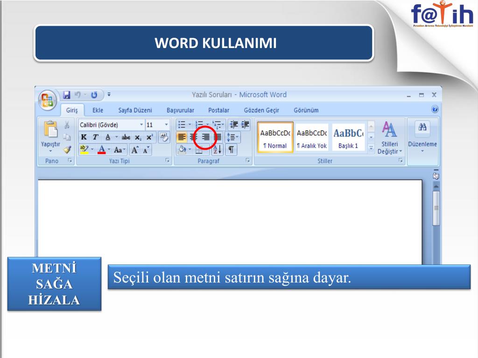Toggle bold with the K button
This screenshot has width=478, height=358.
(x=84, y=137)
